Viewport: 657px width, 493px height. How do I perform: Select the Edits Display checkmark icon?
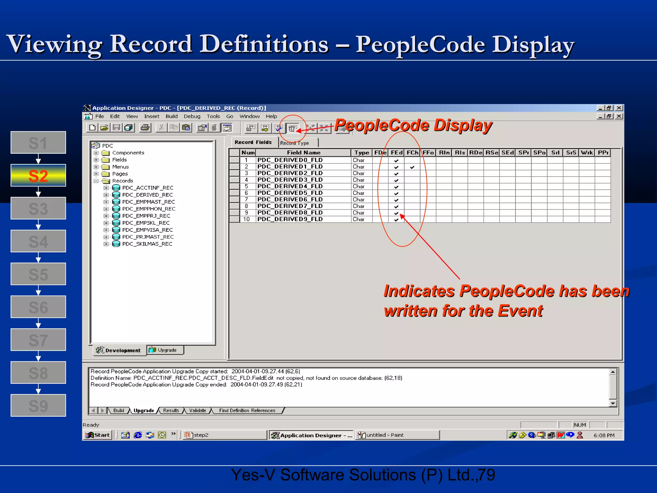coord(278,128)
